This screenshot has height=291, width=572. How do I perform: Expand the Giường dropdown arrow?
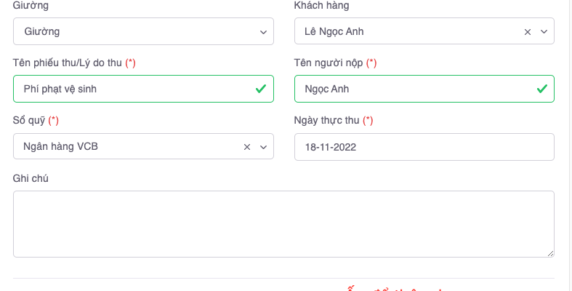(263, 32)
